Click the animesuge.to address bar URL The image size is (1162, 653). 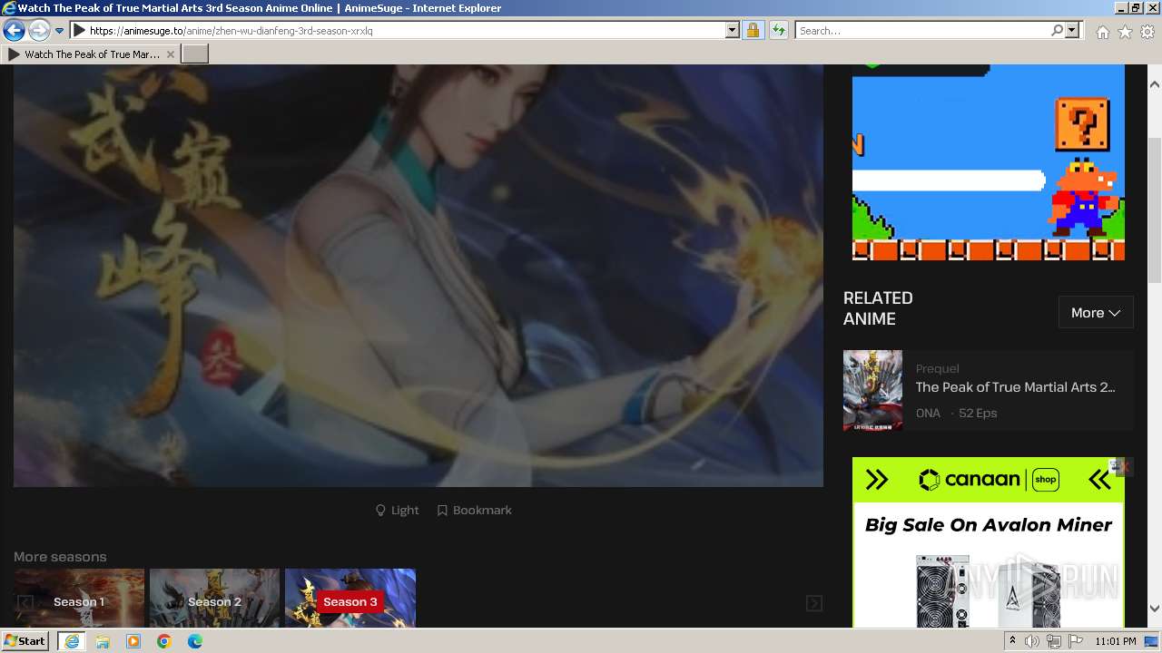(231, 31)
